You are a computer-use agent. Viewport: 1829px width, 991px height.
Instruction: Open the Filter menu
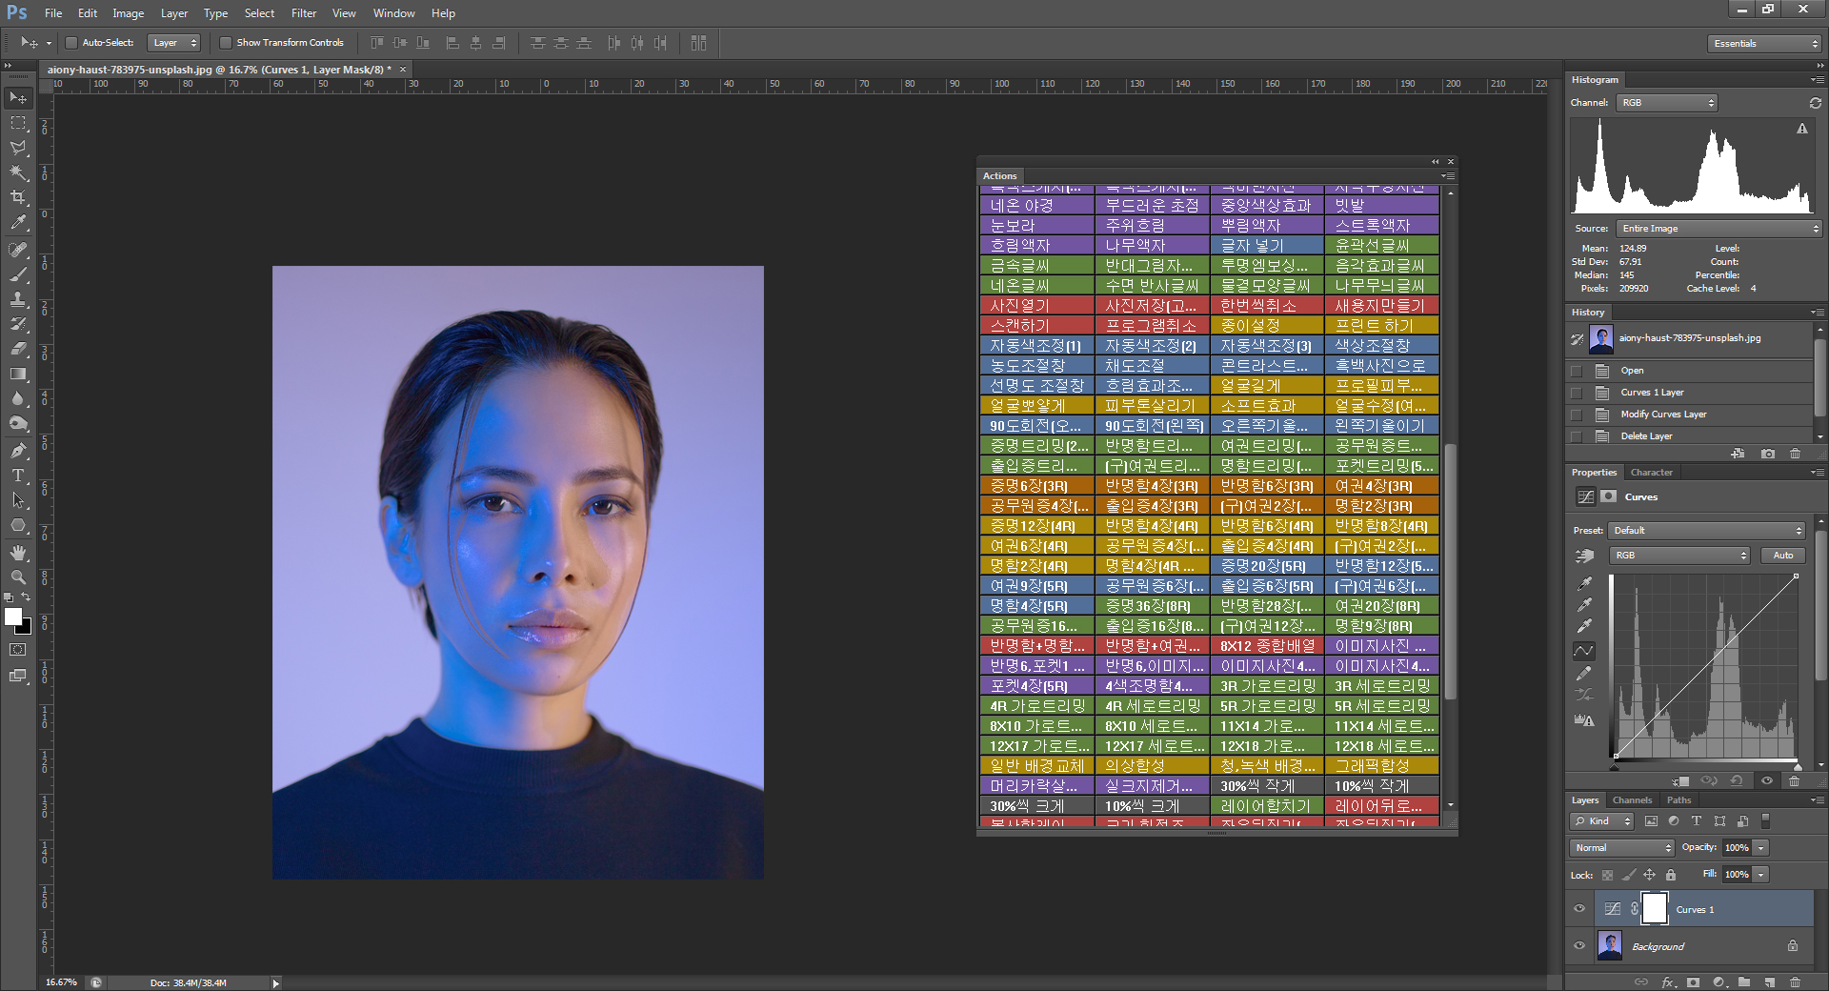coord(304,13)
